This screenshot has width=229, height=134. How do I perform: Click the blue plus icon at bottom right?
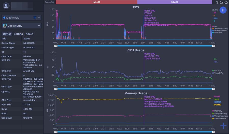tap(223, 126)
